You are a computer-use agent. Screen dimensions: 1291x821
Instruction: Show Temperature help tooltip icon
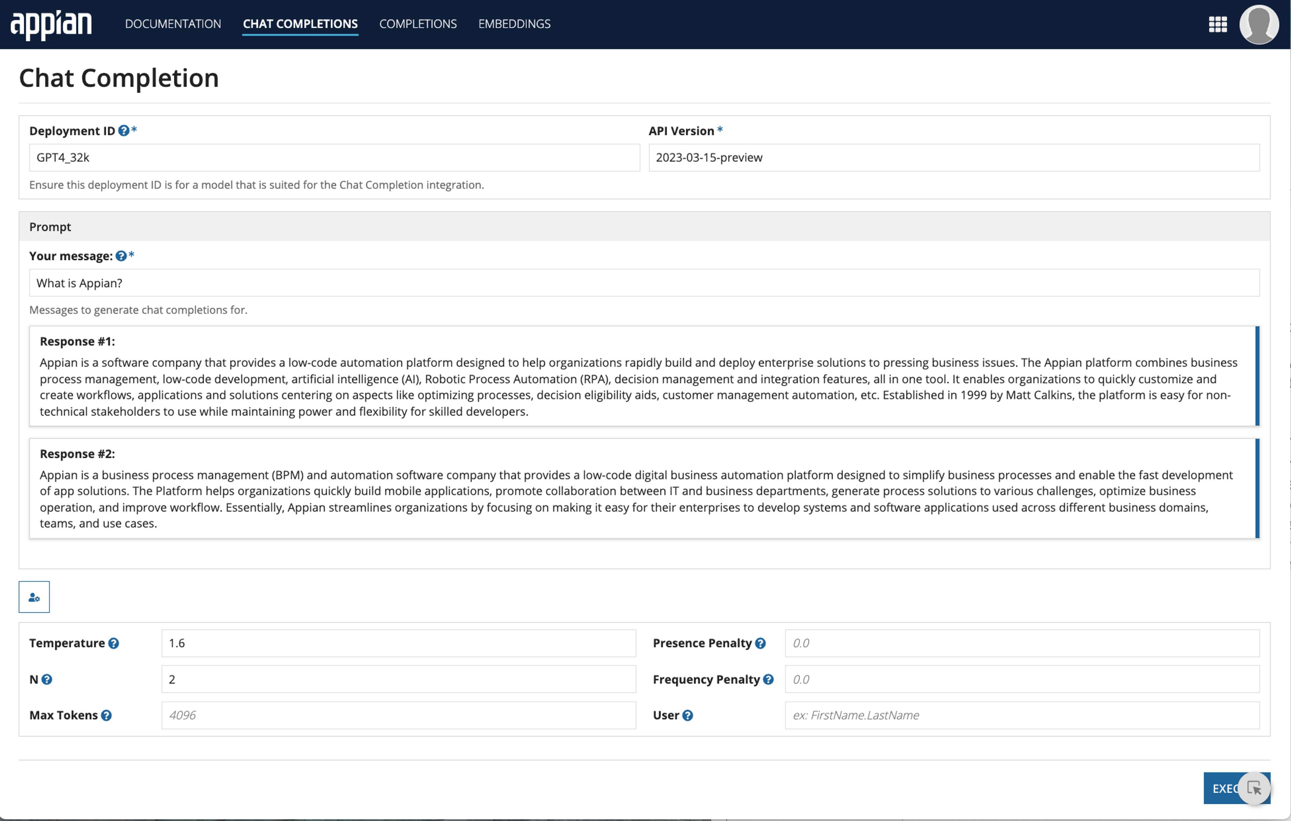[114, 643]
